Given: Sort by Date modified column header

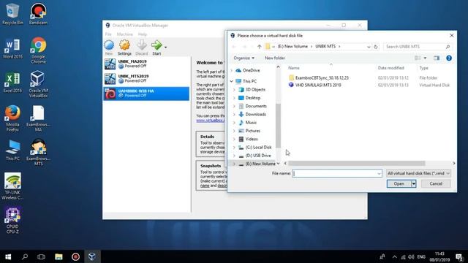Looking at the screenshot, I should [391, 68].
